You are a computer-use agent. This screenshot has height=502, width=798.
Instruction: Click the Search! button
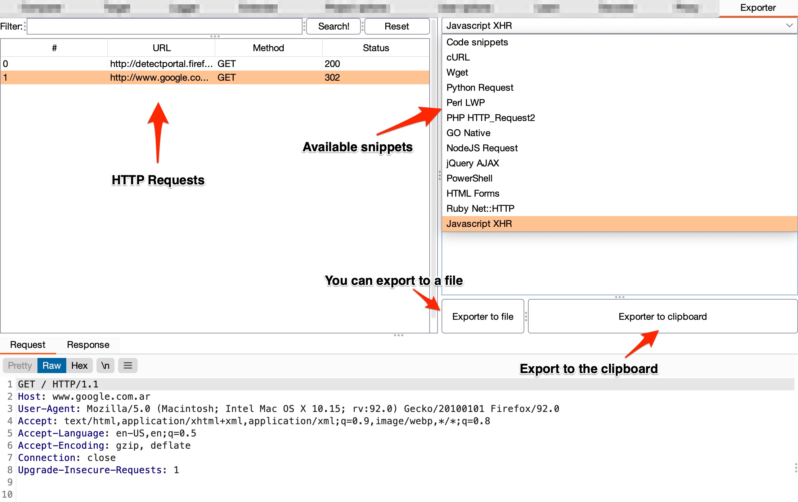pos(333,26)
